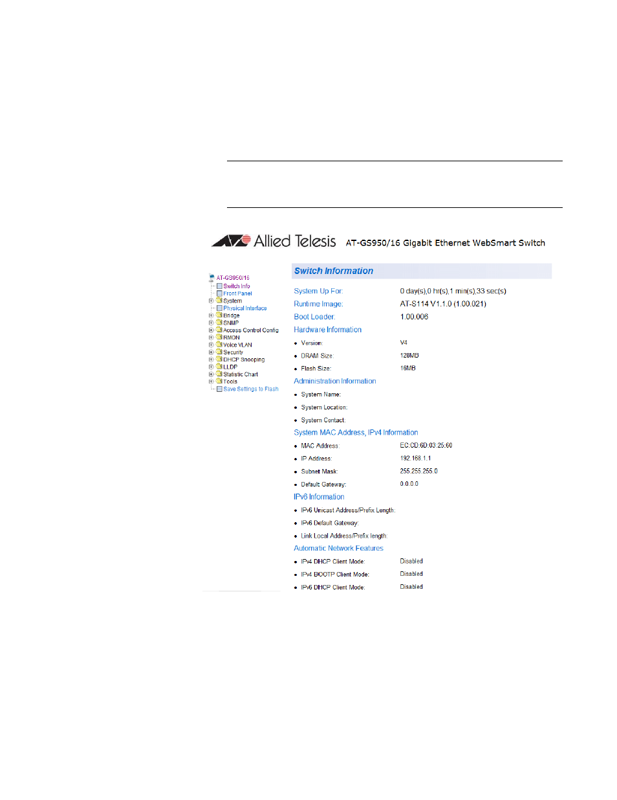Click the System folder icon
The height and width of the screenshot is (800, 617).
tap(219, 301)
